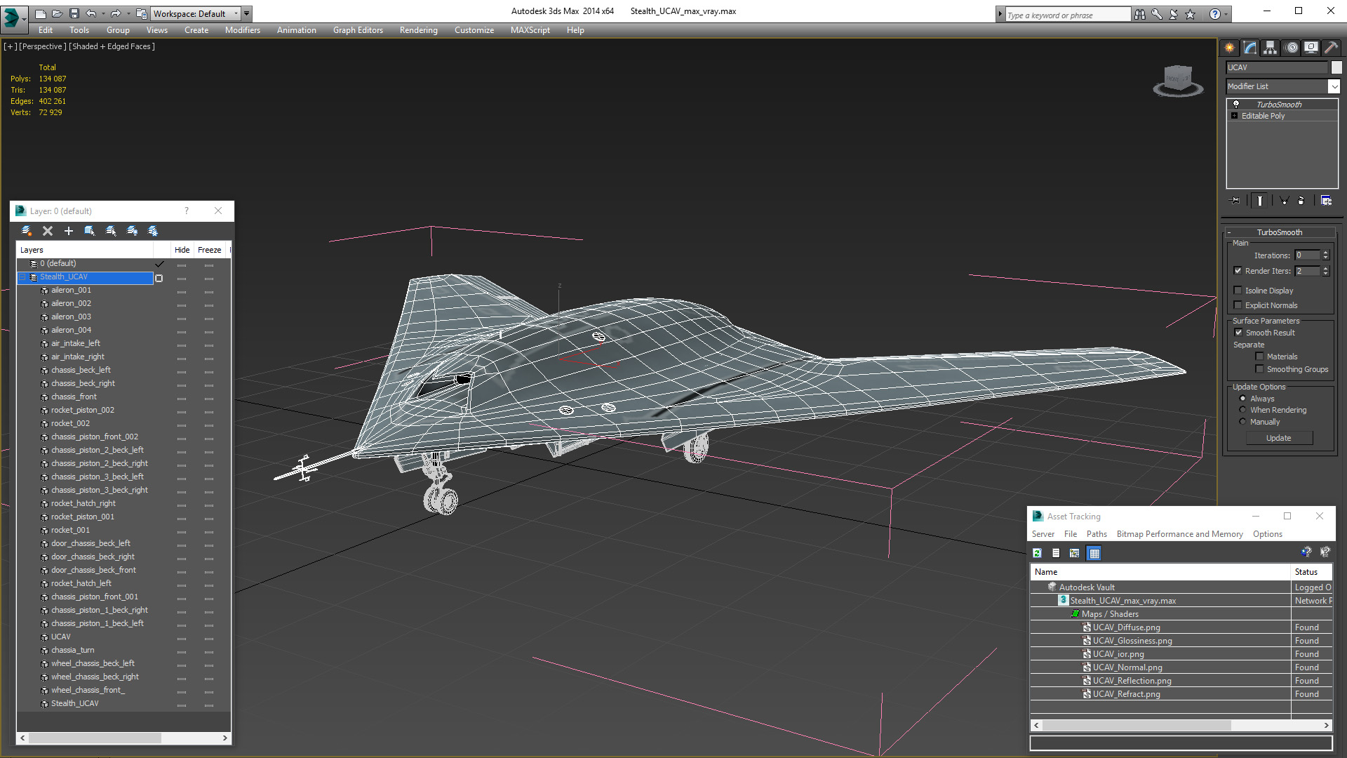Open the Utilities hammer tab
Image resolution: width=1347 pixels, height=758 pixels.
[x=1331, y=48]
